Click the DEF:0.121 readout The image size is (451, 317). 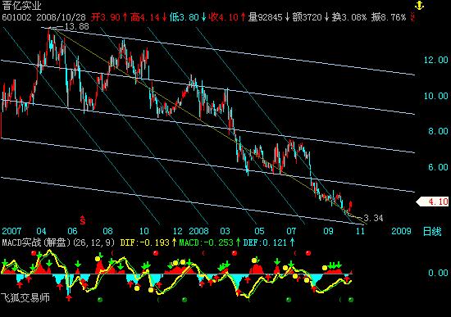(x=265, y=242)
